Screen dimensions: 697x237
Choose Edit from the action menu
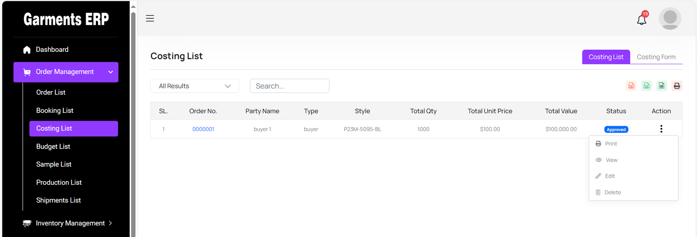(x=609, y=176)
